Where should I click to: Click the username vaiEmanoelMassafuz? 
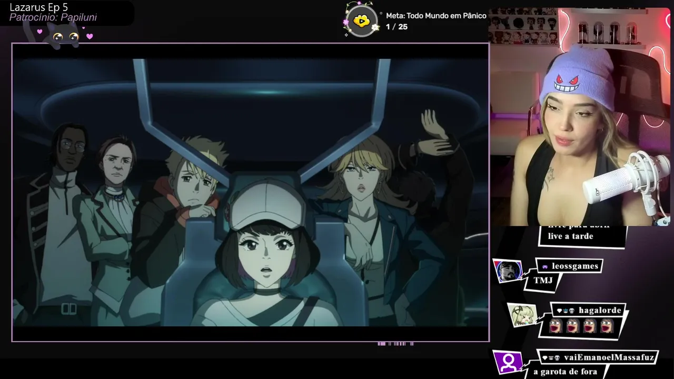609,357
